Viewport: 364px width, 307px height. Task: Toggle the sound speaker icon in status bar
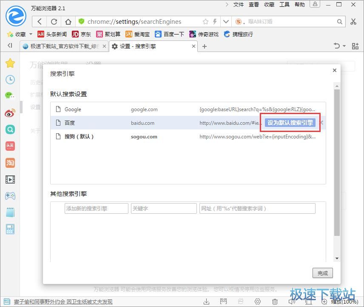(x=292, y=301)
